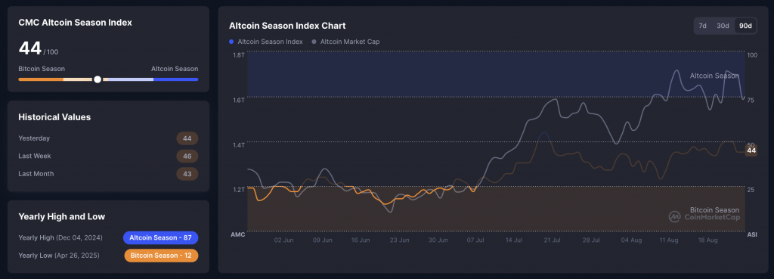Switch chart range to 7d

[x=702, y=26]
